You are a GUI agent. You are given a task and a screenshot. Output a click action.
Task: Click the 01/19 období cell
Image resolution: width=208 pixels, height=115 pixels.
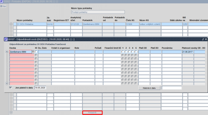point(50,24)
